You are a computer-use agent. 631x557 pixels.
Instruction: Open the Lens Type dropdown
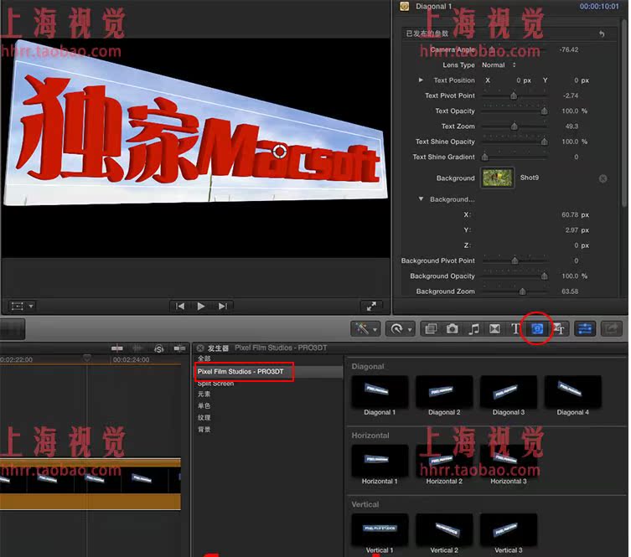(499, 65)
